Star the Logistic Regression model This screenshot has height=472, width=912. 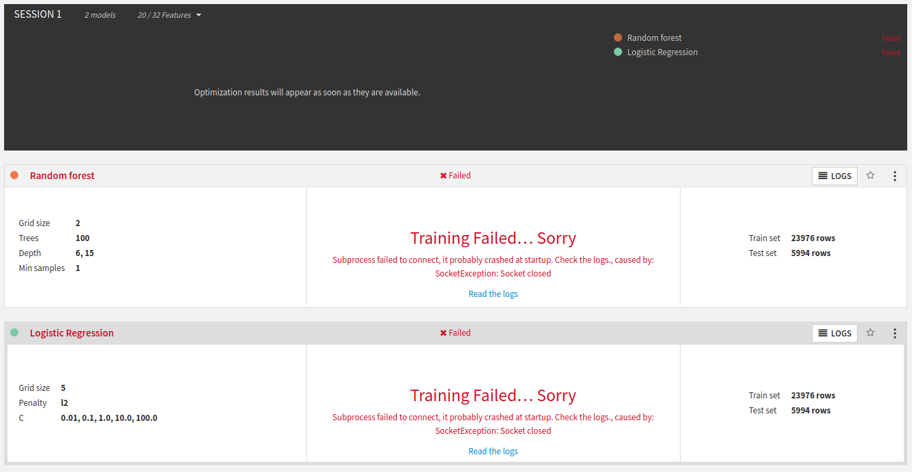point(870,333)
